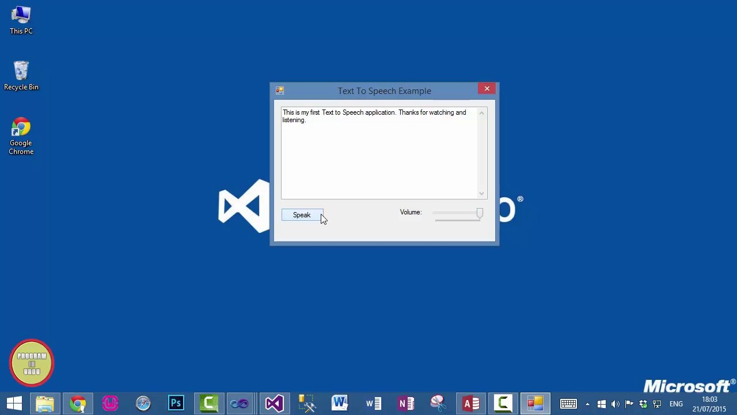Switch to the Camtasia Recorder taskbar icon
Screen dimensions: 737x415
pos(504,403)
